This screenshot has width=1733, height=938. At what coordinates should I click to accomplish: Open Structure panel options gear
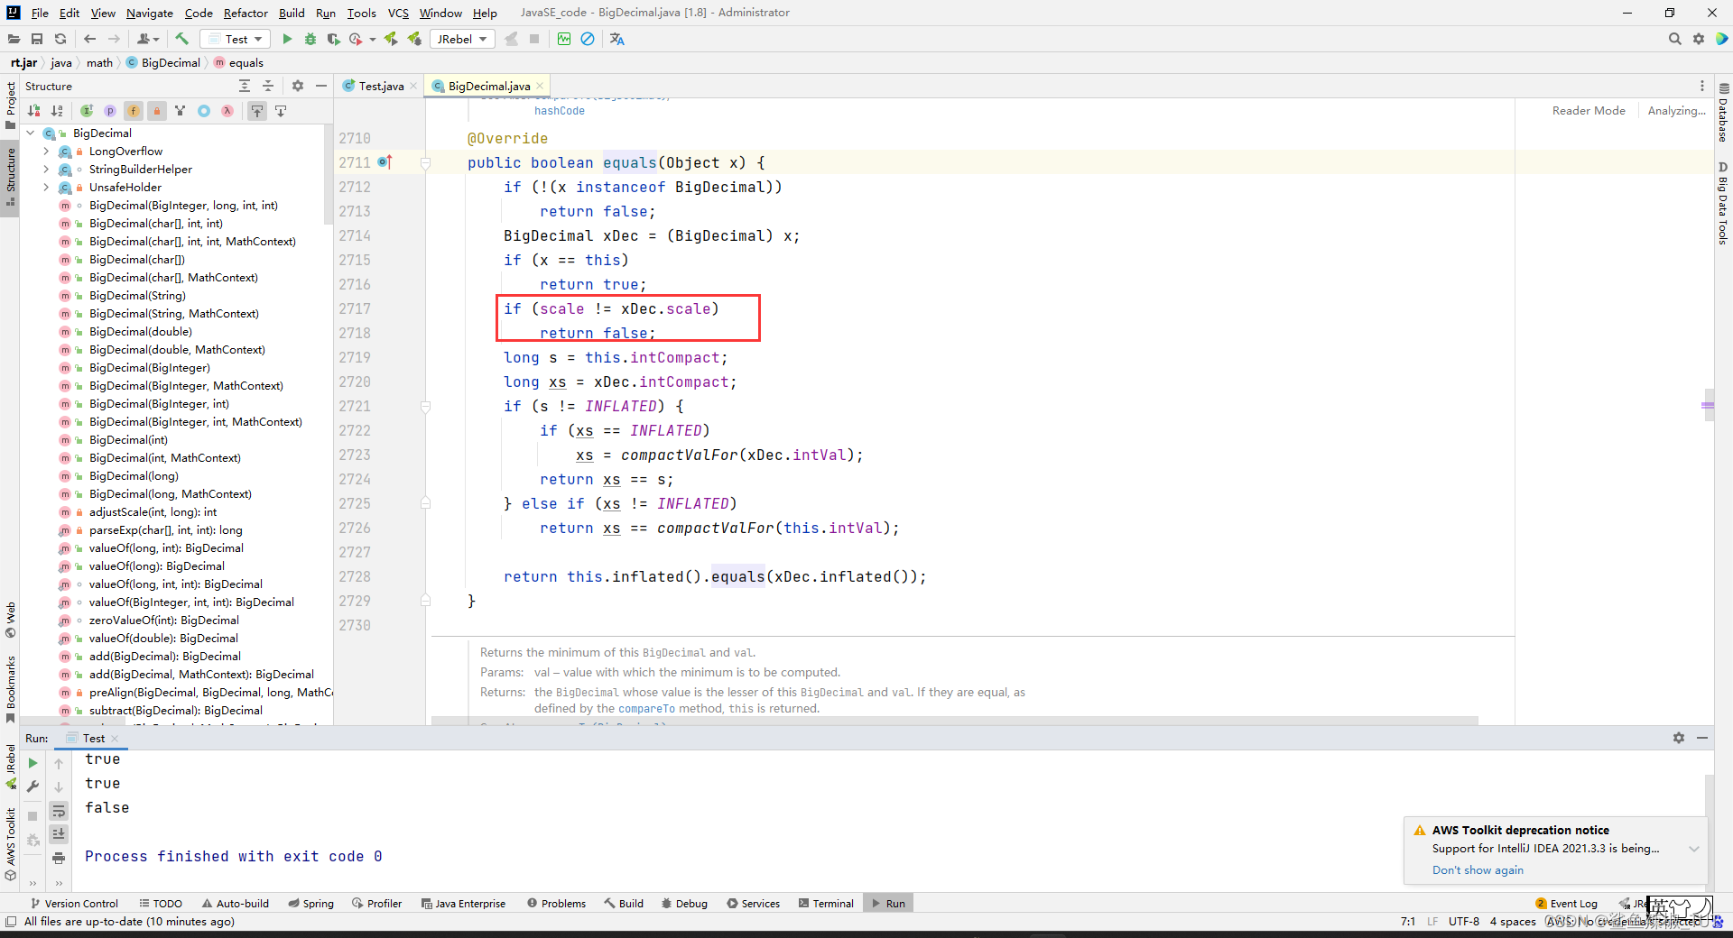pyautogui.click(x=298, y=86)
